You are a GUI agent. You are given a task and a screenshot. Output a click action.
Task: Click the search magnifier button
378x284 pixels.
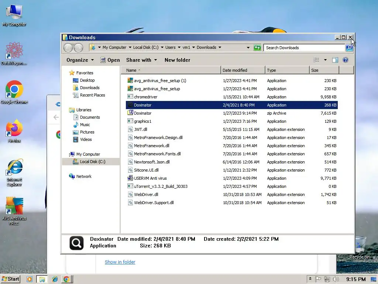click(349, 48)
